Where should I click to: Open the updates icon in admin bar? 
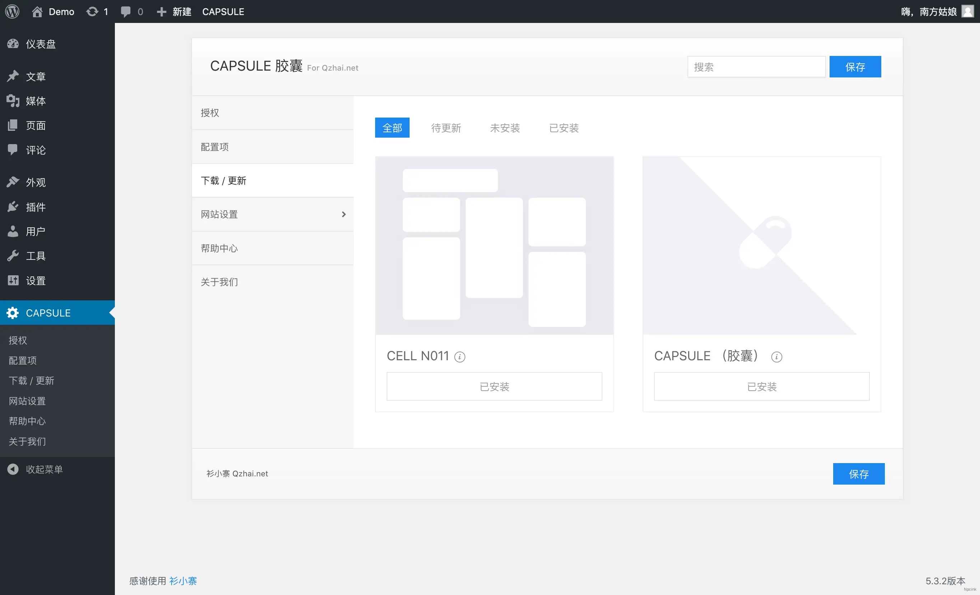pyautogui.click(x=92, y=11)
